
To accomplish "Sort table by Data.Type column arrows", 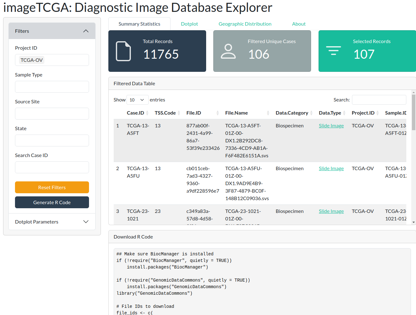I will click(x=344, y=113).
